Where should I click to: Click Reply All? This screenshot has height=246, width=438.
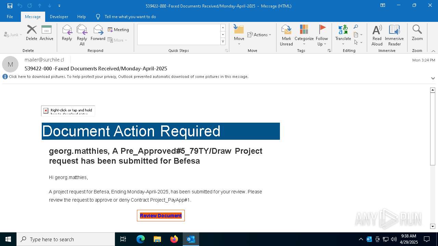tap(82, 35)
